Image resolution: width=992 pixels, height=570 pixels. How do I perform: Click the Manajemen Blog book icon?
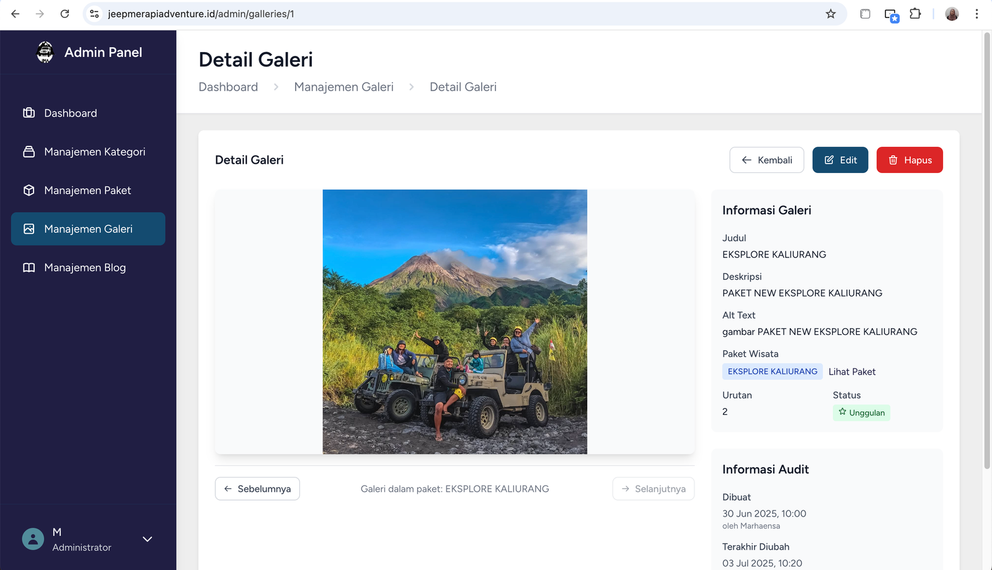[x=29, y=268]
